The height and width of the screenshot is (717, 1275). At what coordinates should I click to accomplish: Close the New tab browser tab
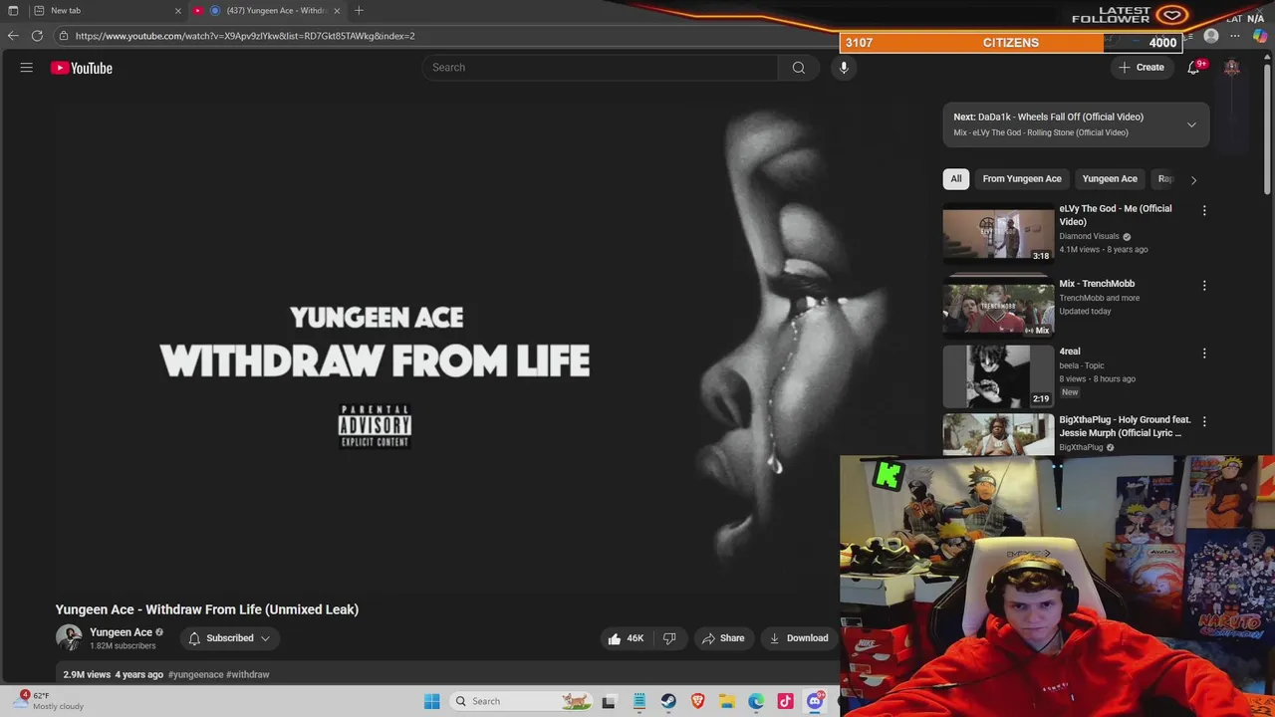[177, 11]
